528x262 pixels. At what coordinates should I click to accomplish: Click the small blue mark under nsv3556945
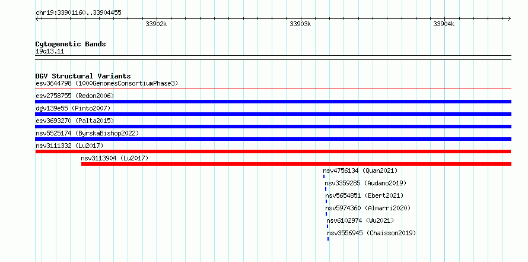328,239
